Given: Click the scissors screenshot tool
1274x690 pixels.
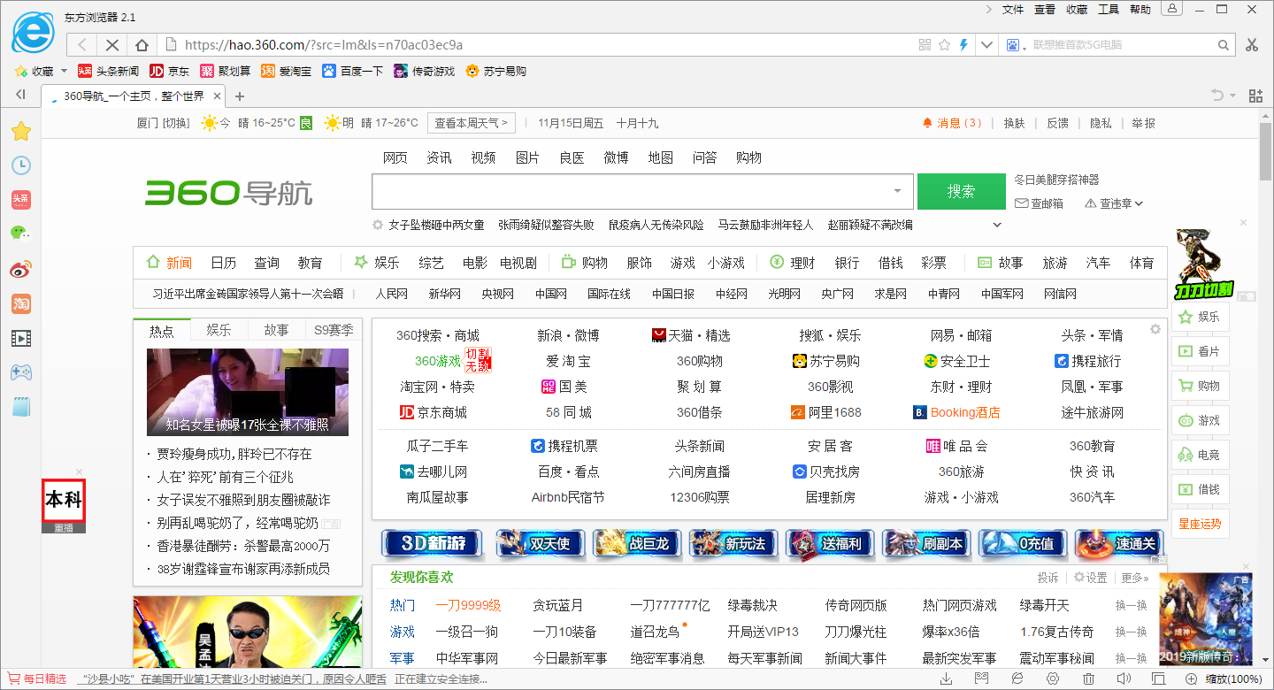Looking at the screenshot, I should [x=1251, y=45].
